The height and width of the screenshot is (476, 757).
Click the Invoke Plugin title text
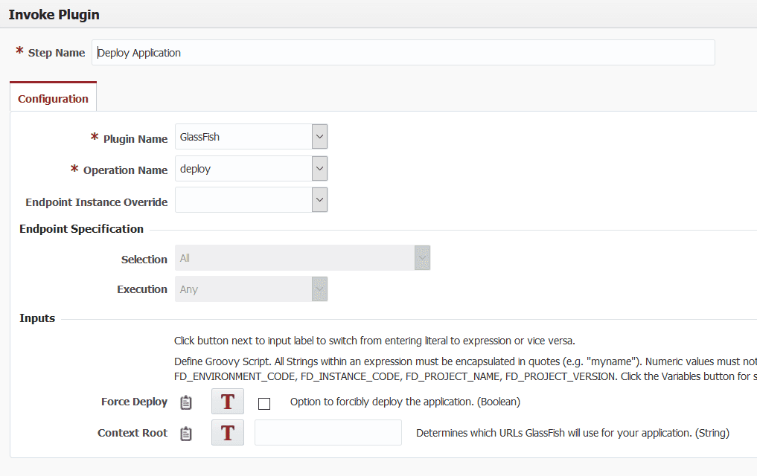(x=54, y=14)
